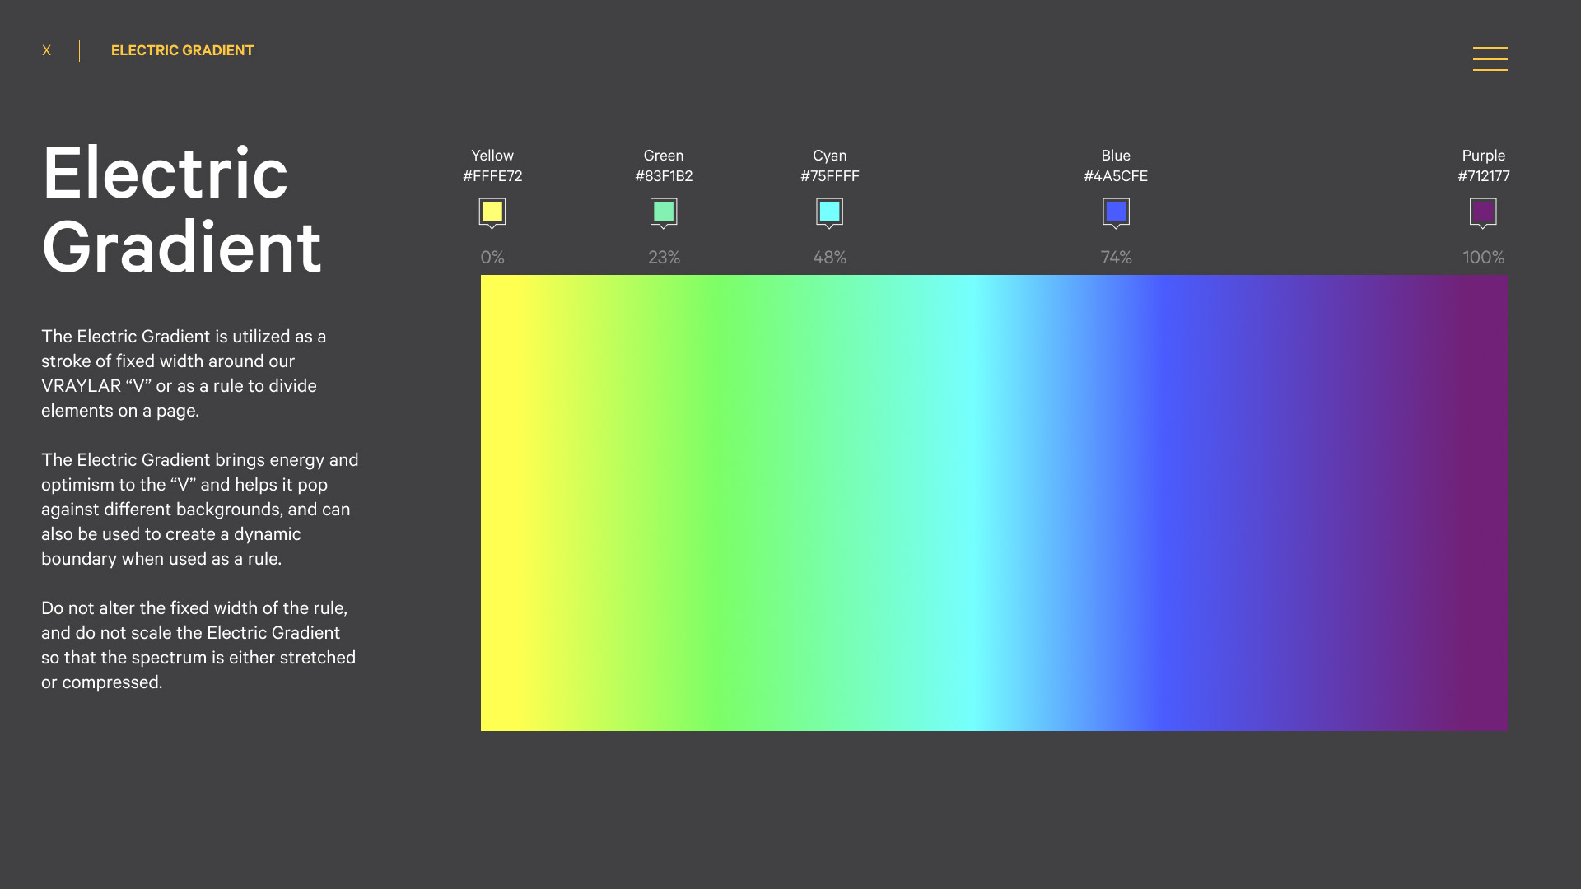Click the X close icon in header
1581x889 pixels.
tap(47, 50)
